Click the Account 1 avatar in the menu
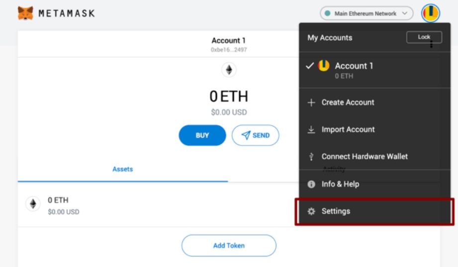458x267 pixels. pyautogui.click(x=324, y=66)
